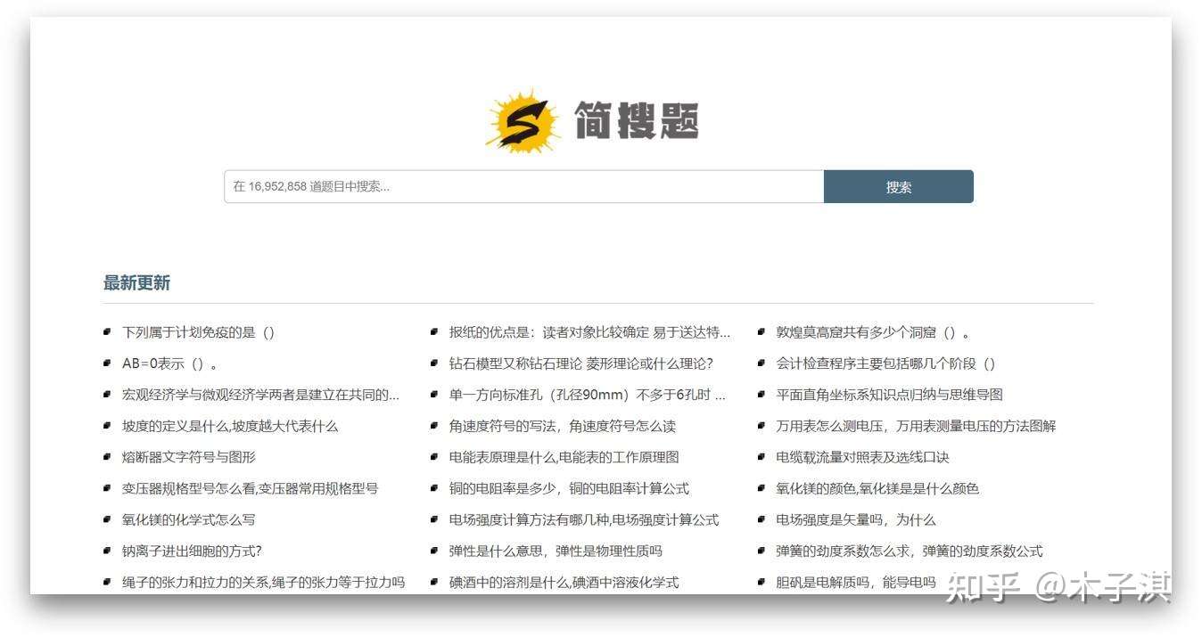Open the 氧化镁的化学式怎么写 question
The image size is (1202, 637).
pos(188,519)
